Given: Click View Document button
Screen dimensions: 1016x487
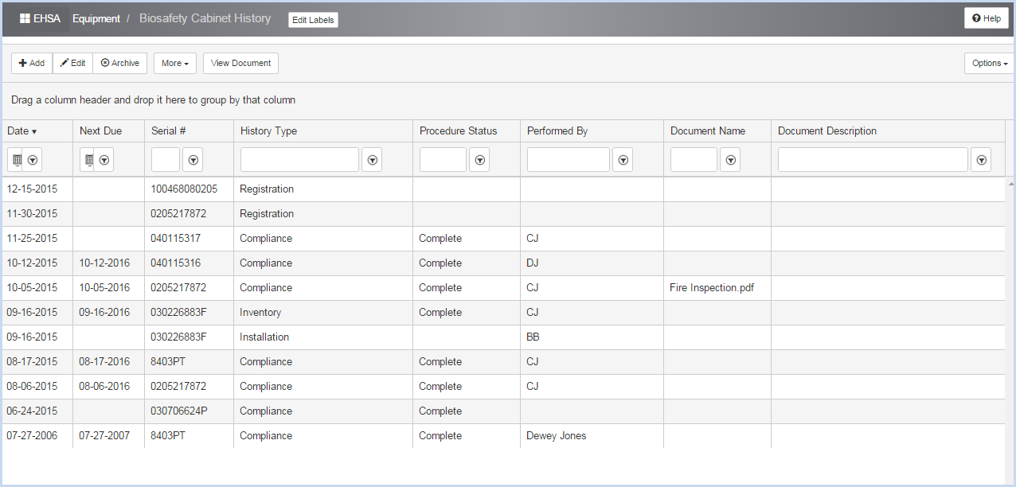Looking at the screenshot, I should pos(241,63).
